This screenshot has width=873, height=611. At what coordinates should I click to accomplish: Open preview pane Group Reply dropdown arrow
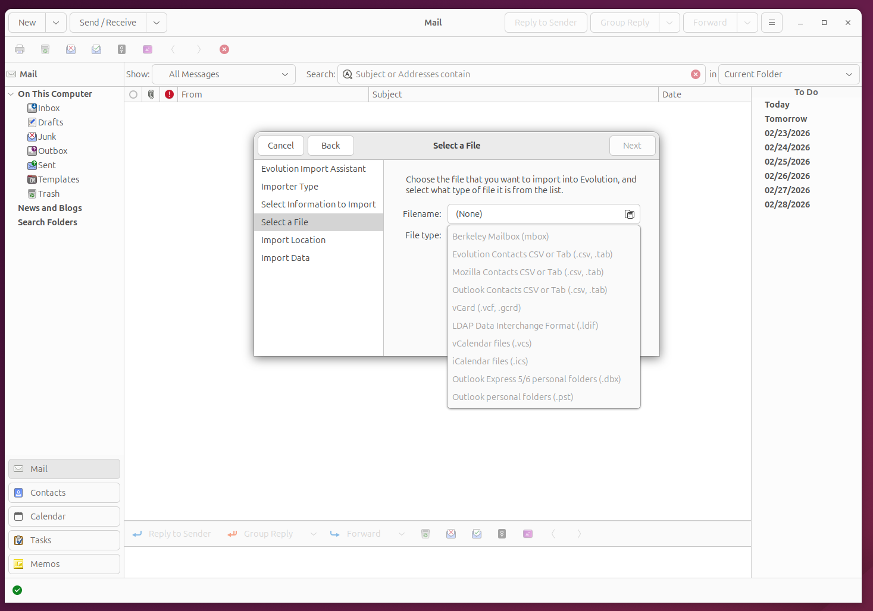click(314, 534)
